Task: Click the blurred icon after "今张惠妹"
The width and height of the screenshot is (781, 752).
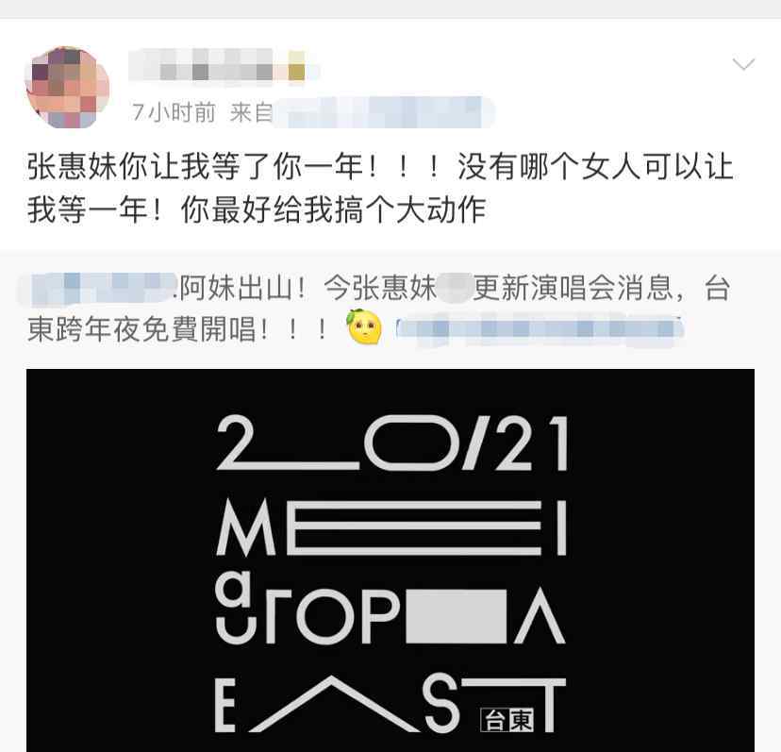Action: click(x=454, y=289)
